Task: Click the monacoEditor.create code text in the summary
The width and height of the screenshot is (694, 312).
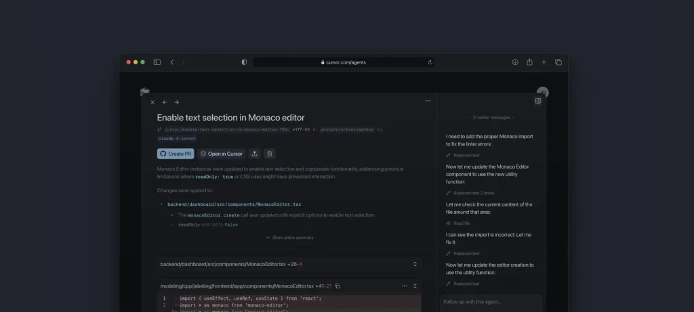Action: click(213, 215)
